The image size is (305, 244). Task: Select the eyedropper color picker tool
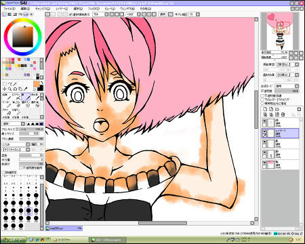click(x=26, y=89)
